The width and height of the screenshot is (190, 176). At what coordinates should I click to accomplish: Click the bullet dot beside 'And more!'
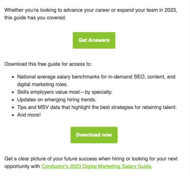point(13,115)
